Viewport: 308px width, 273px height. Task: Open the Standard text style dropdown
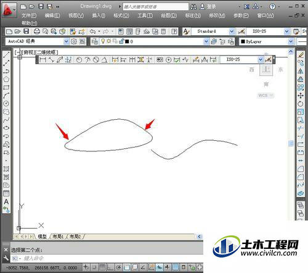click(x=232, y=31)
